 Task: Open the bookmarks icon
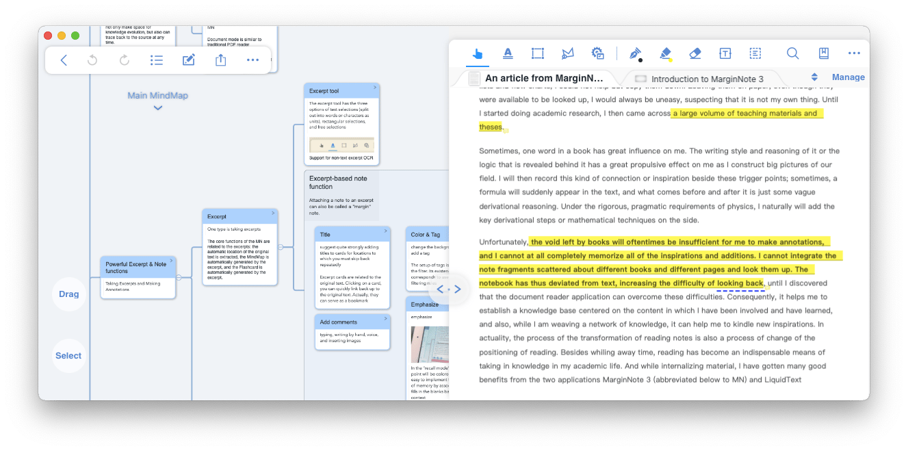(824, 53)
